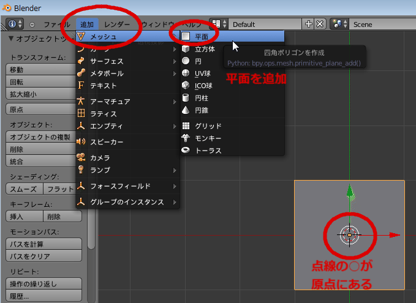Open the ファイル menu
This screenshot has width=416, height=303.
[x=57, y=24]
